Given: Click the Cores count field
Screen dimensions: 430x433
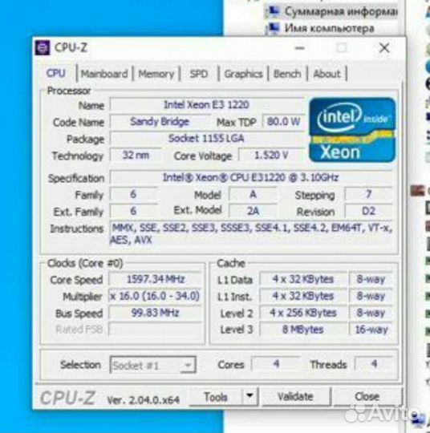Looking at the screenshot, I should coord(275,364).
